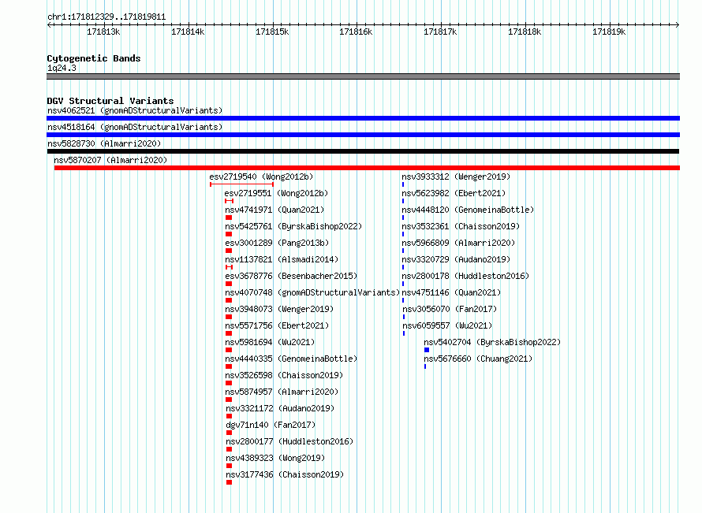
Task: Click the nsv5981694 Wu2021 label
Action: 270,342
